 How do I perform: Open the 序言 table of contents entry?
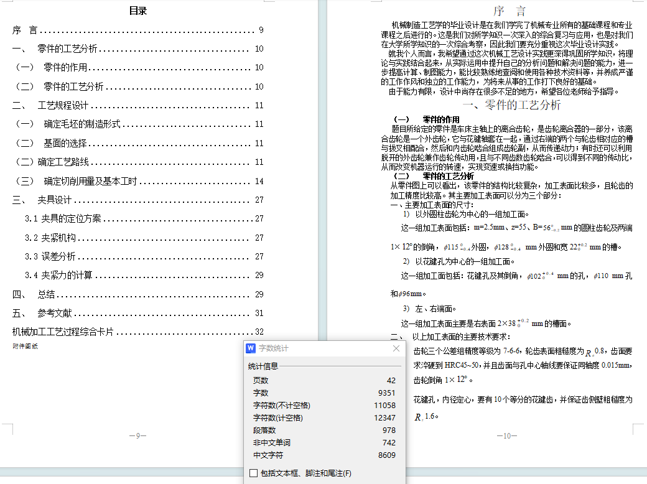pos(138,30)
